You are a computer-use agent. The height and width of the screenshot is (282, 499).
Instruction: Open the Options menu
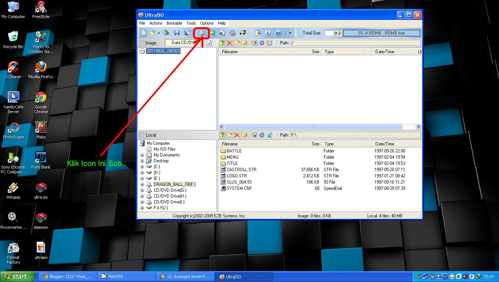coord(207,23)
